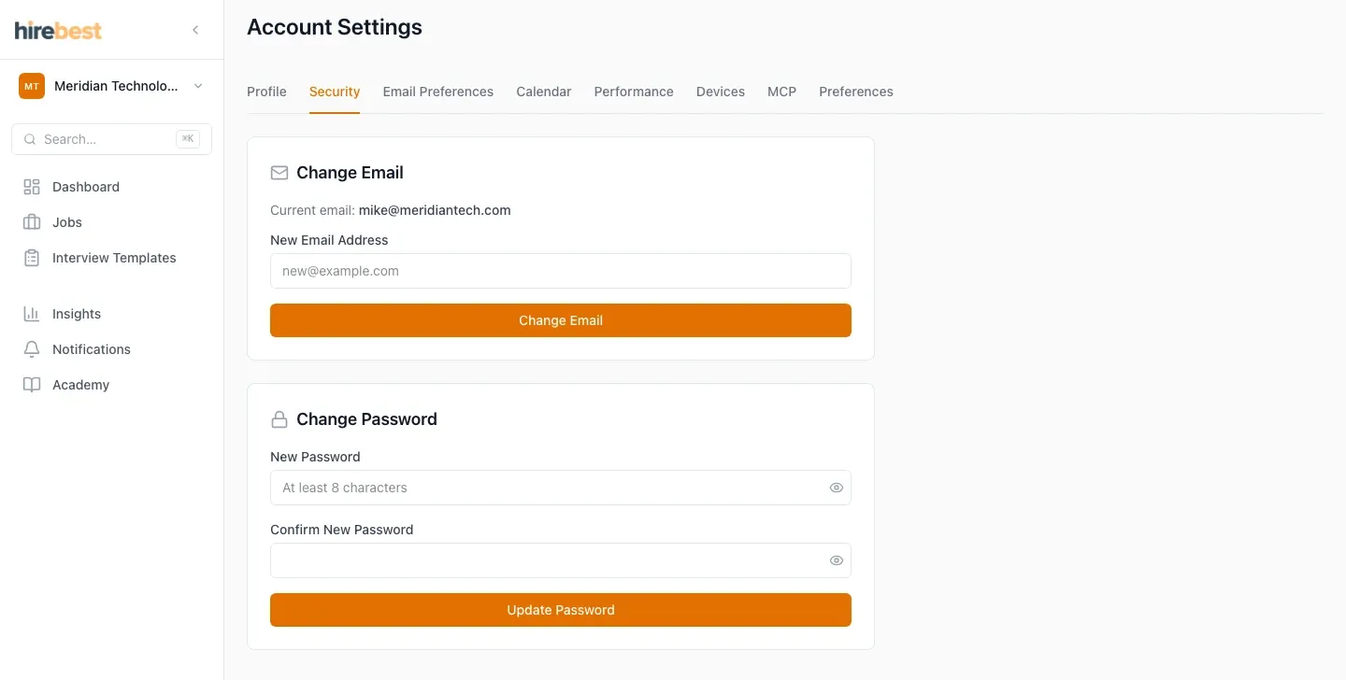Switch to Email Preferences tab
This screenshot has height=680, width=1346.
coord(438,92)
